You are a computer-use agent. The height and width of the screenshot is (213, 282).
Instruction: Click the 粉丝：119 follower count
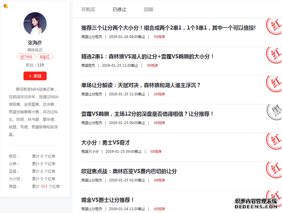[x=35, y=65]
